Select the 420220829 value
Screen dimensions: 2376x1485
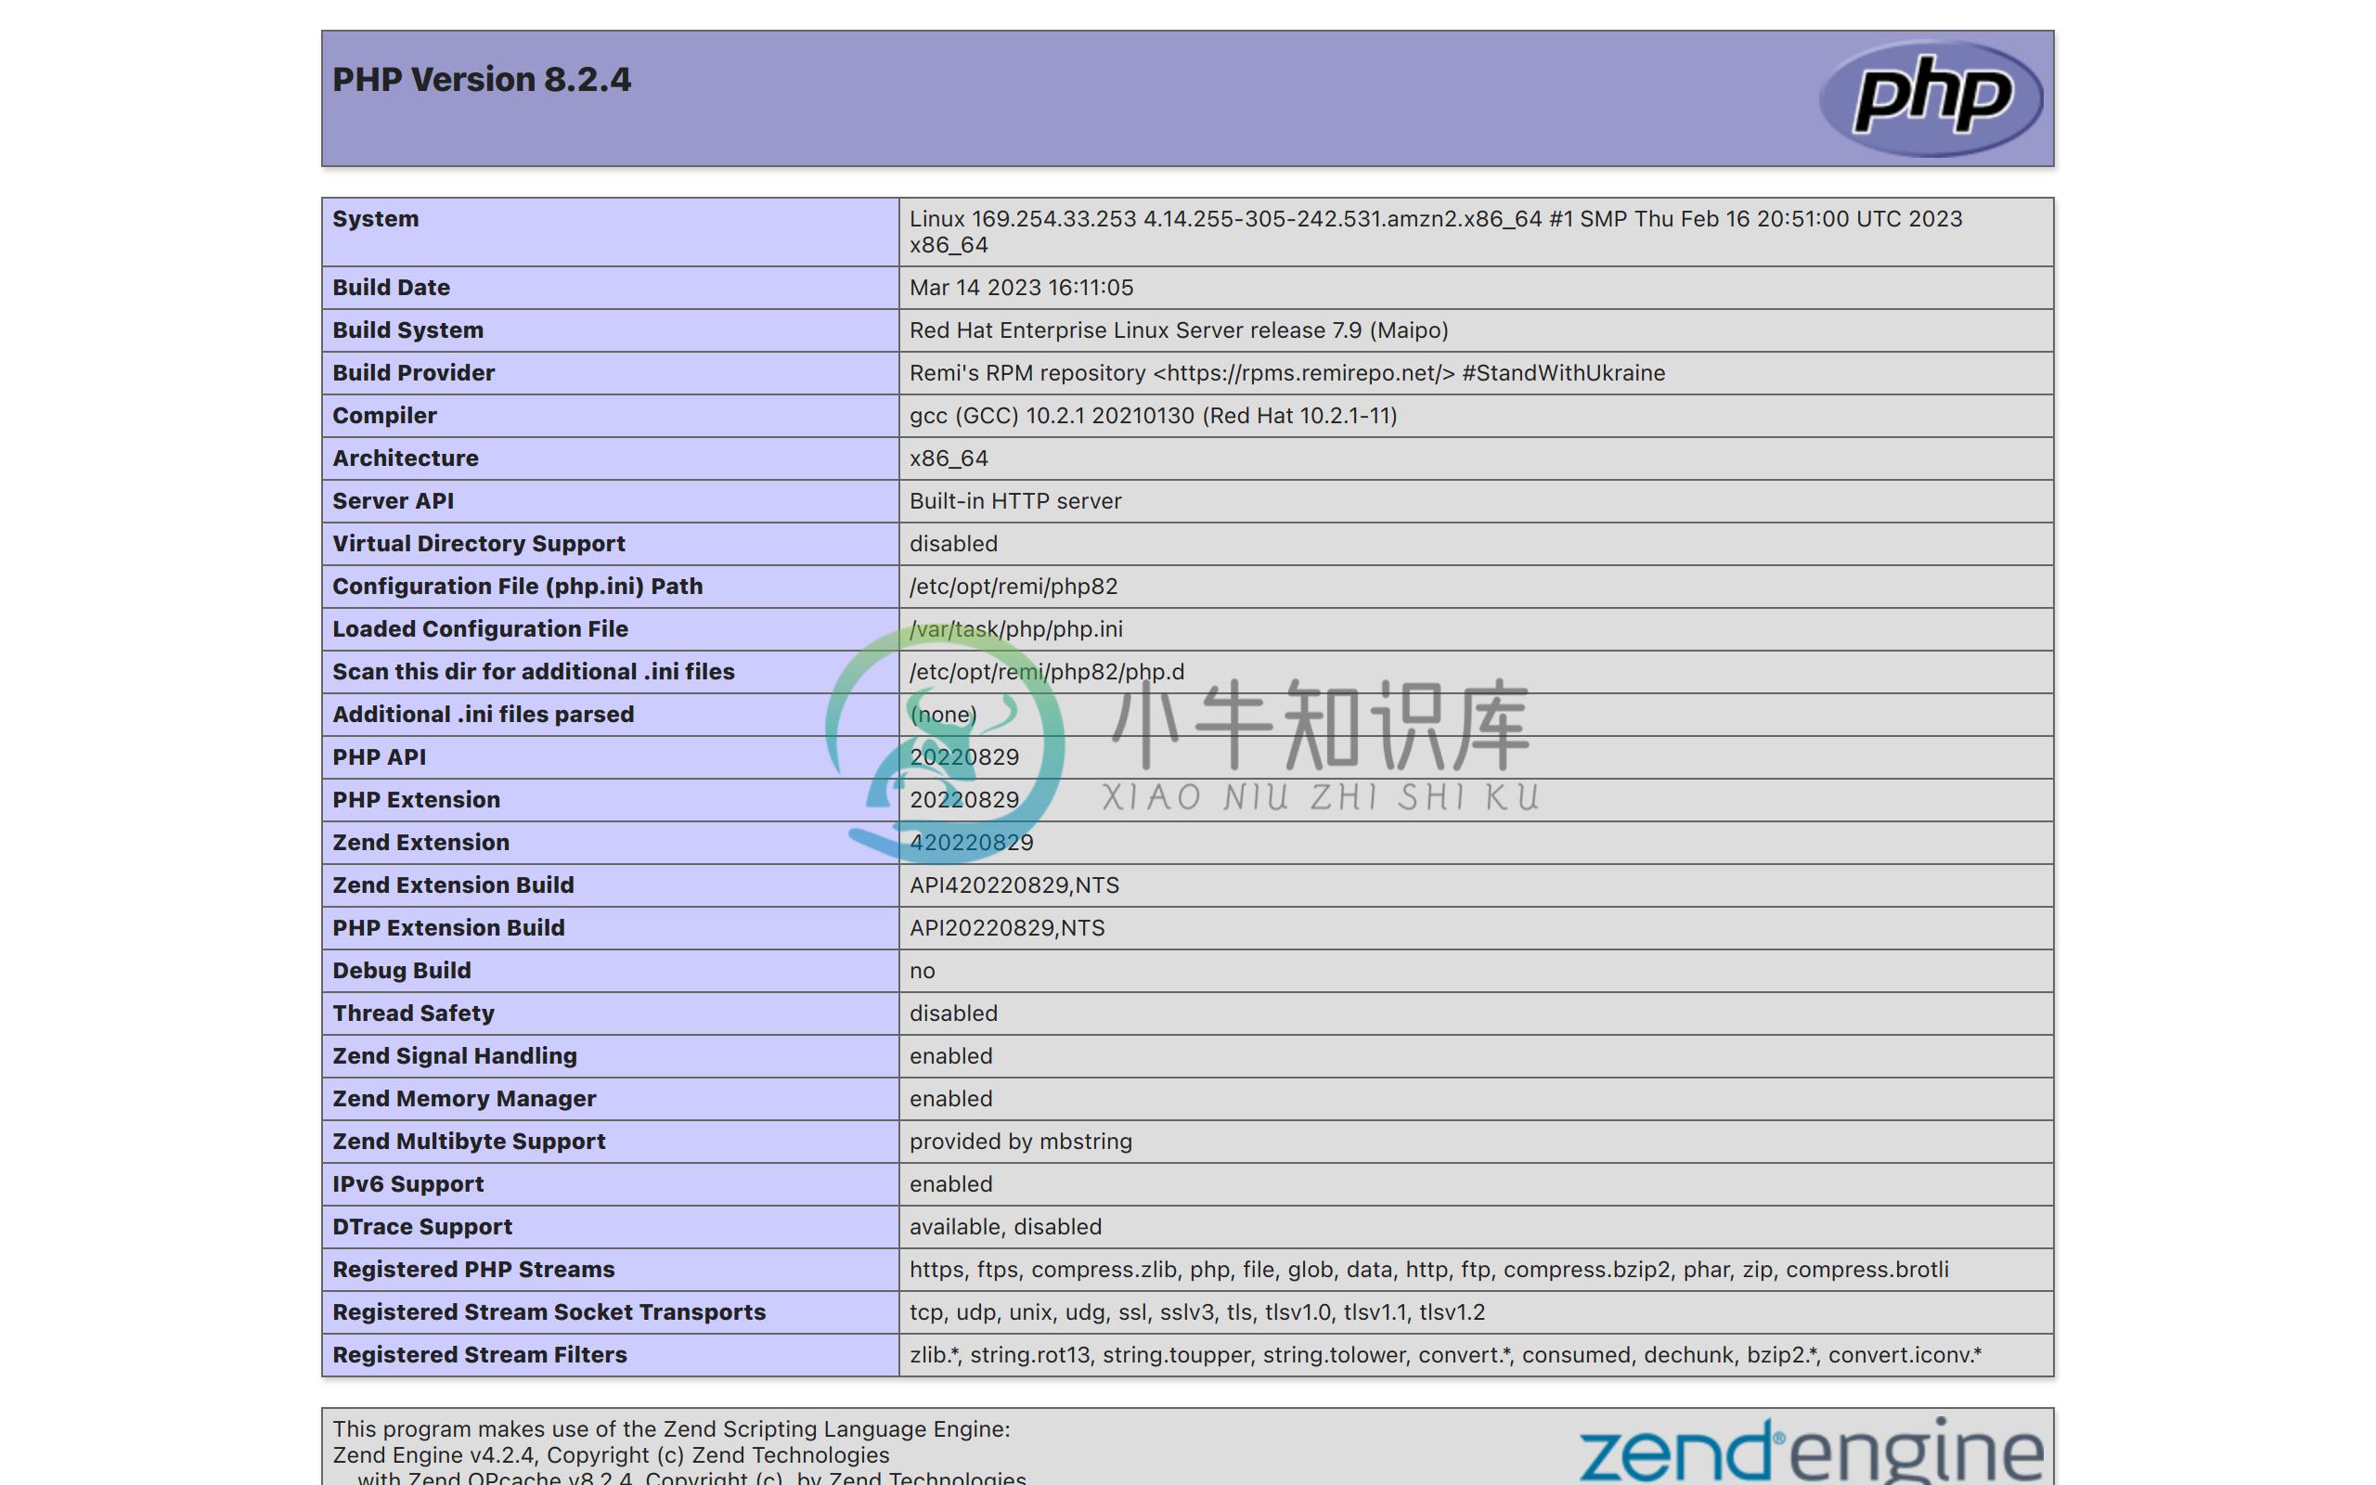971,843
